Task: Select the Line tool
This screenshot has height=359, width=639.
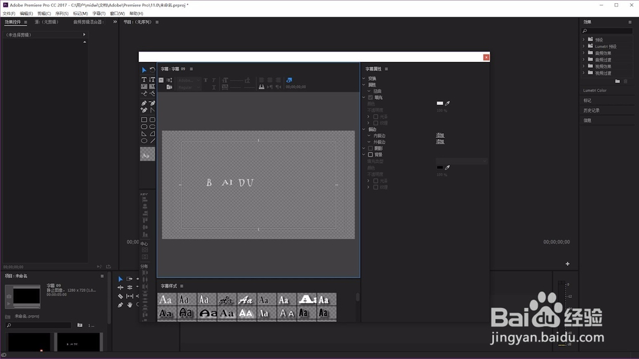Action: pos(152,140)
